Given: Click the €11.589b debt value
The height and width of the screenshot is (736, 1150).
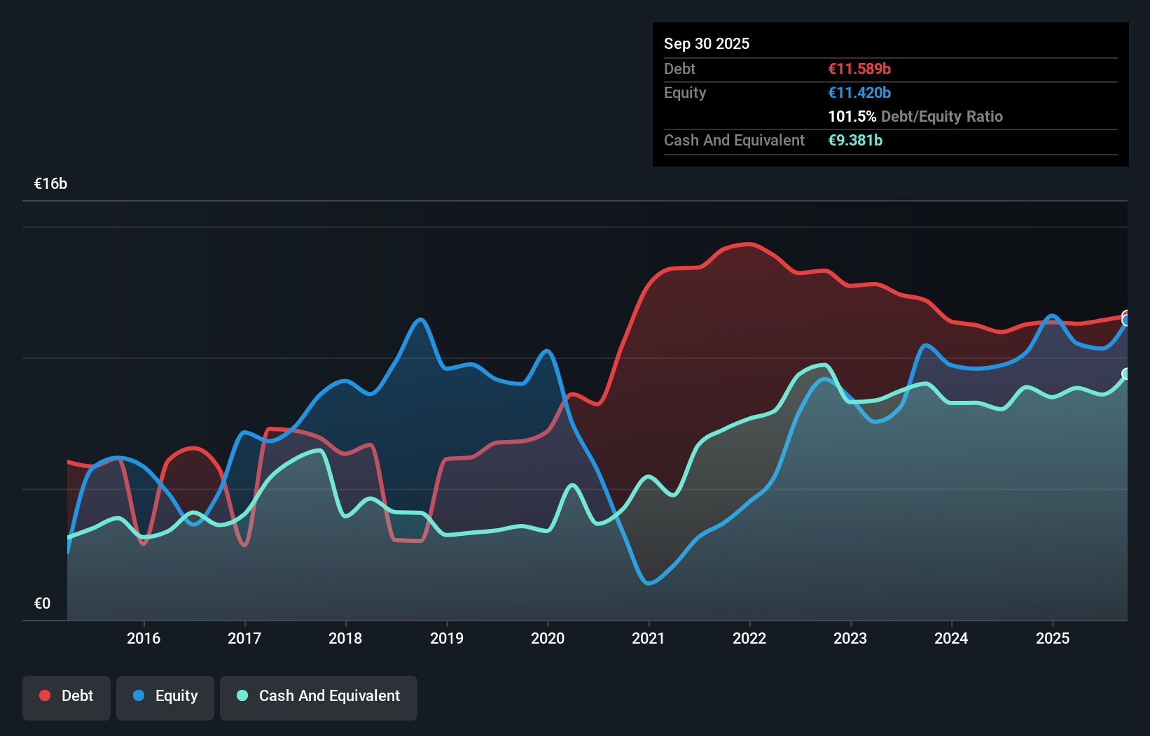Looking at the screenshot, I should click(859, 69).
